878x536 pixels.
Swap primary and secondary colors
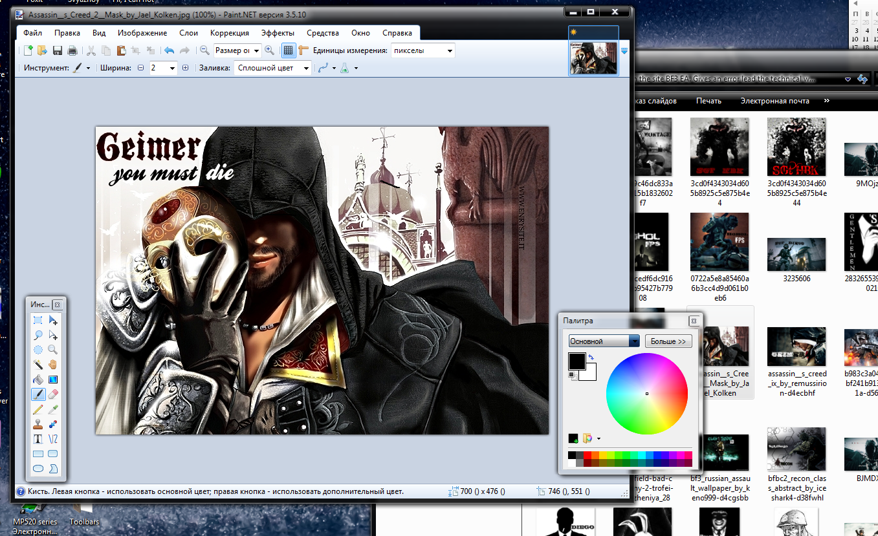pyautogui.click(x=591, y=357)
